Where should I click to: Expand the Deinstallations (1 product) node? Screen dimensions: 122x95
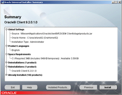coord(6,62)
